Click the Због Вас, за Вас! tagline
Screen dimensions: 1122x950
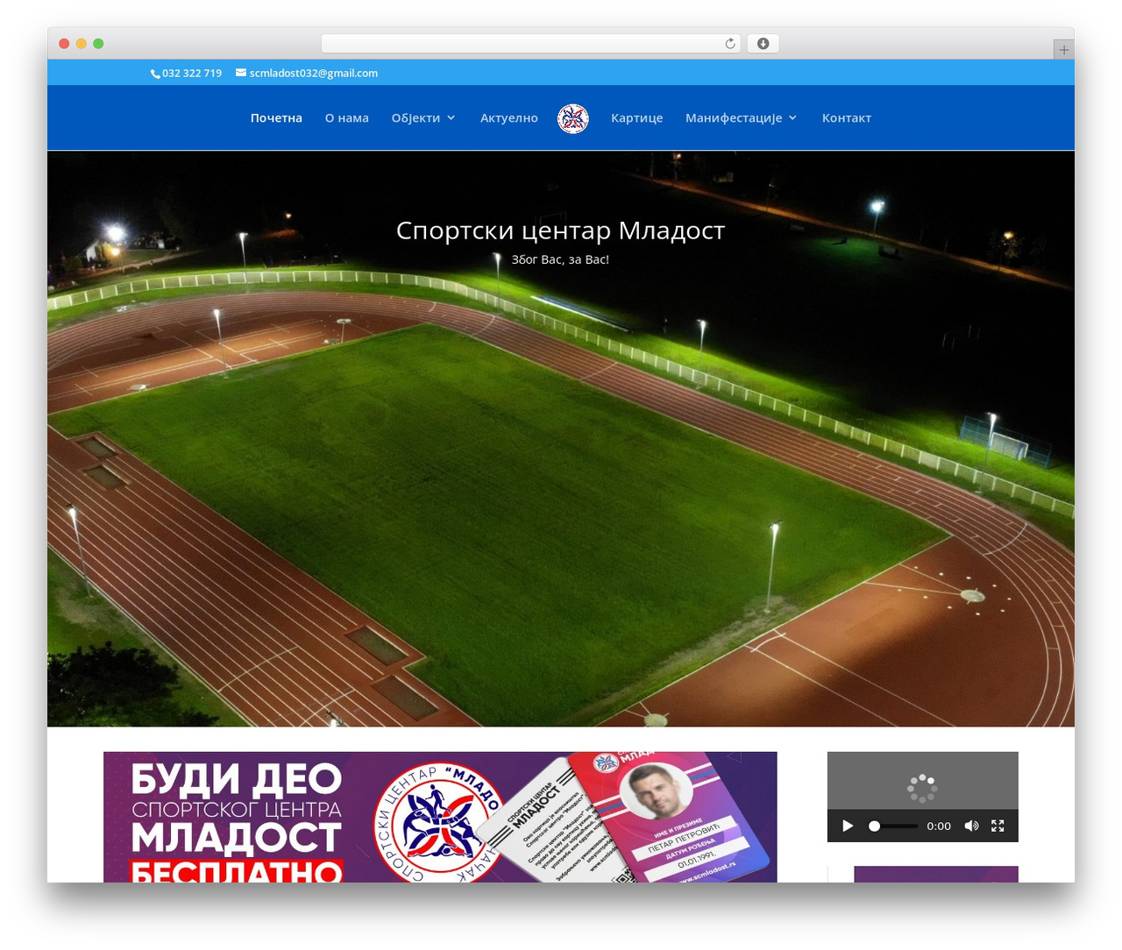pyautogui.click(x=560, y=259)
